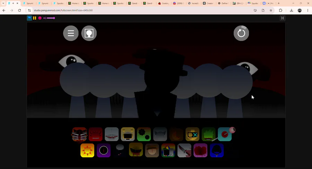Mute sound via the speaker icon
The image size is (312, 169).
45,18
